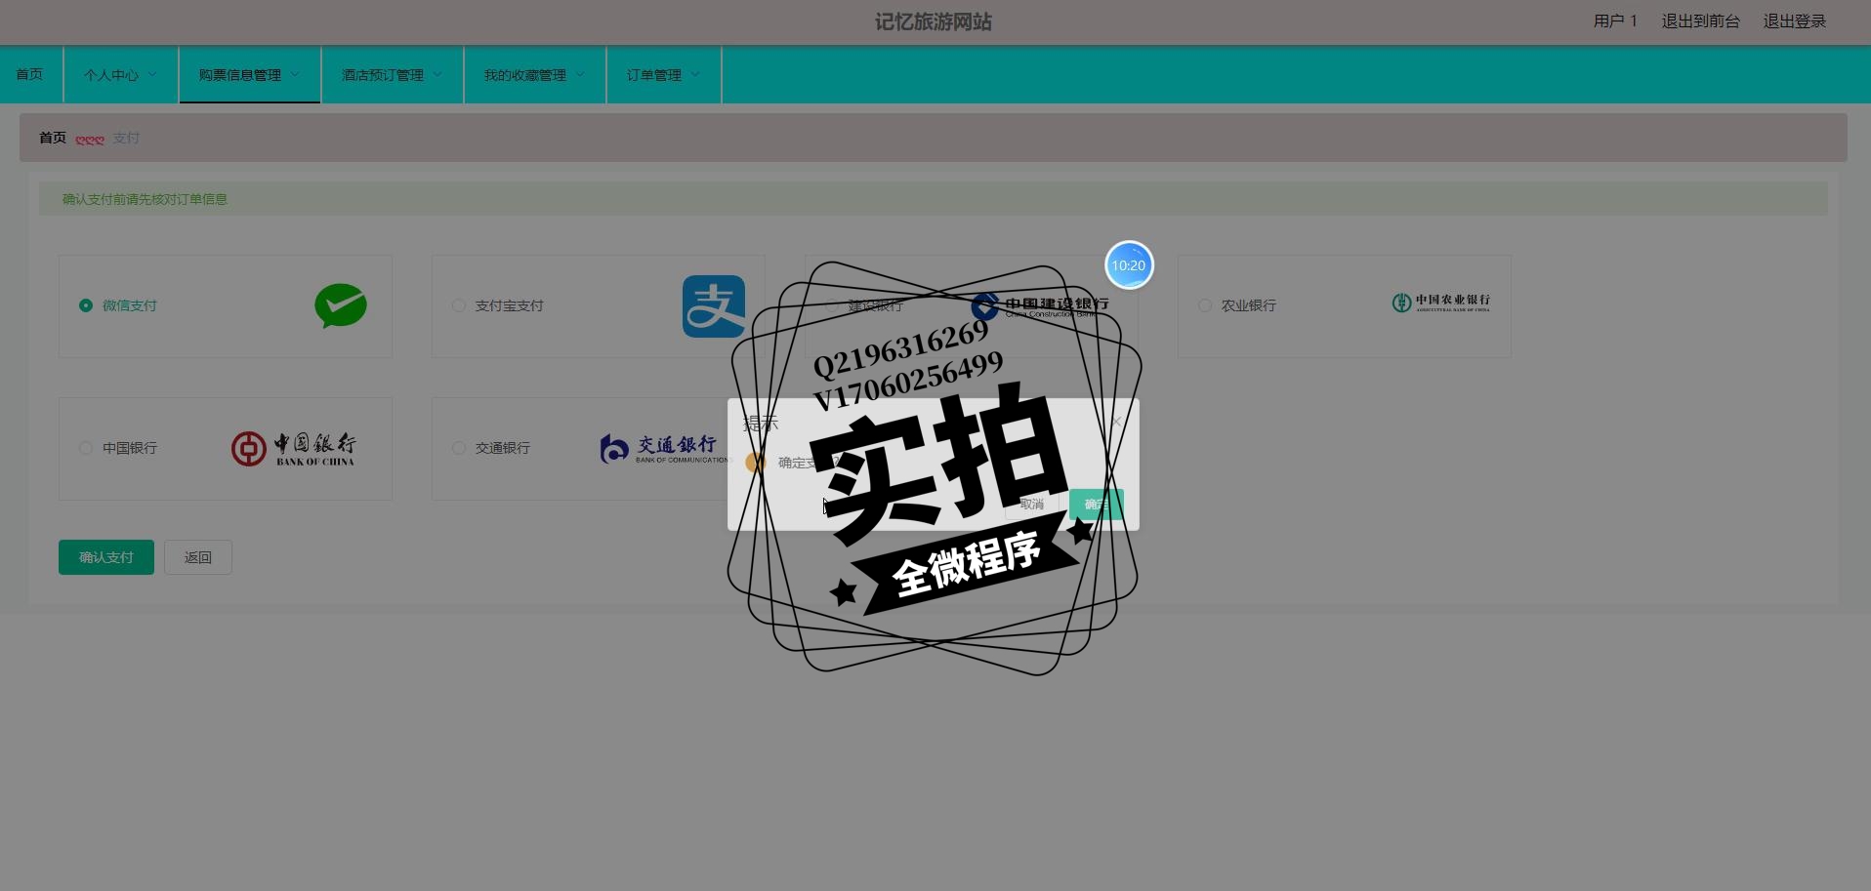Click the blue 10:20 timer badge
Screen dimensions: 1871x891
click(1129, 265)
